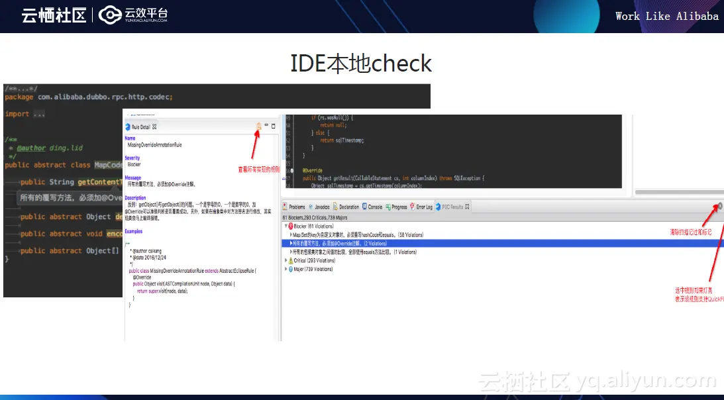The height and width of the screenshot is (400, 724).
Task: Click the 'Blocker' severity value in Rule Detail
Action: pyautogui.click(x=134, y=164)
